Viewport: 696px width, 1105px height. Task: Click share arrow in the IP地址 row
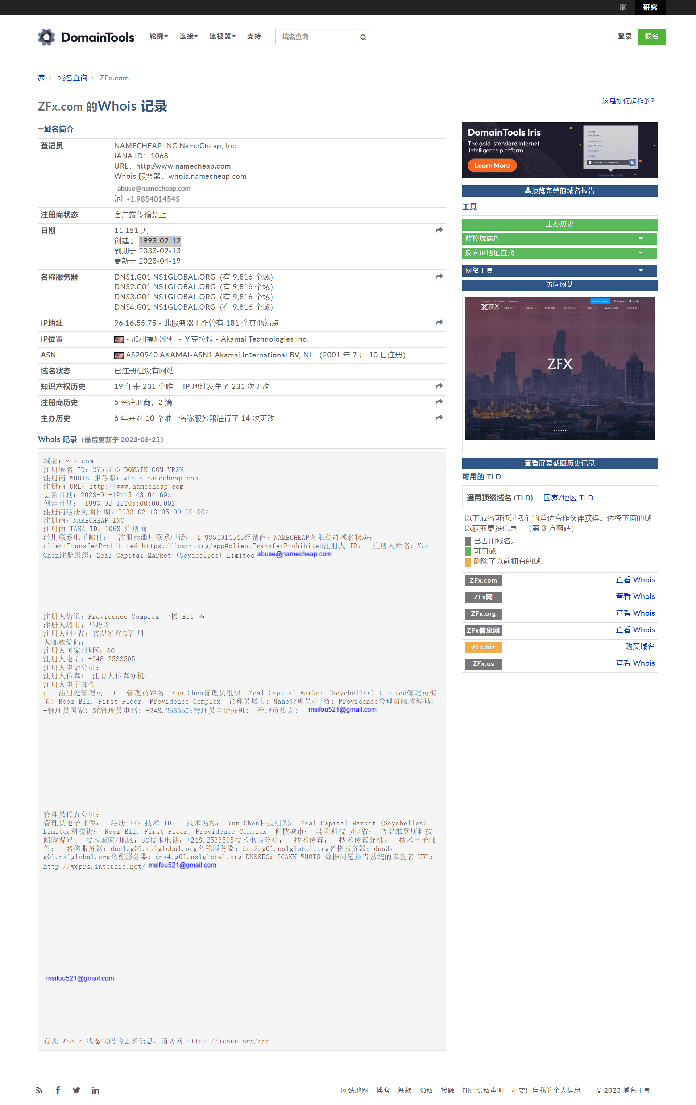pos(439,323)
